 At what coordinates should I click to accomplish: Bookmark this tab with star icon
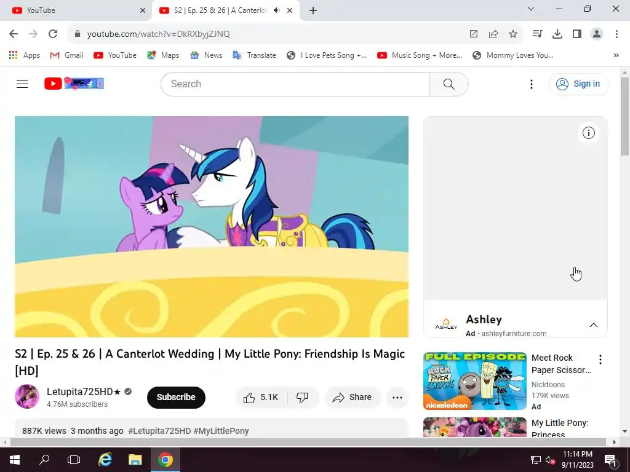tap(513, 34)
